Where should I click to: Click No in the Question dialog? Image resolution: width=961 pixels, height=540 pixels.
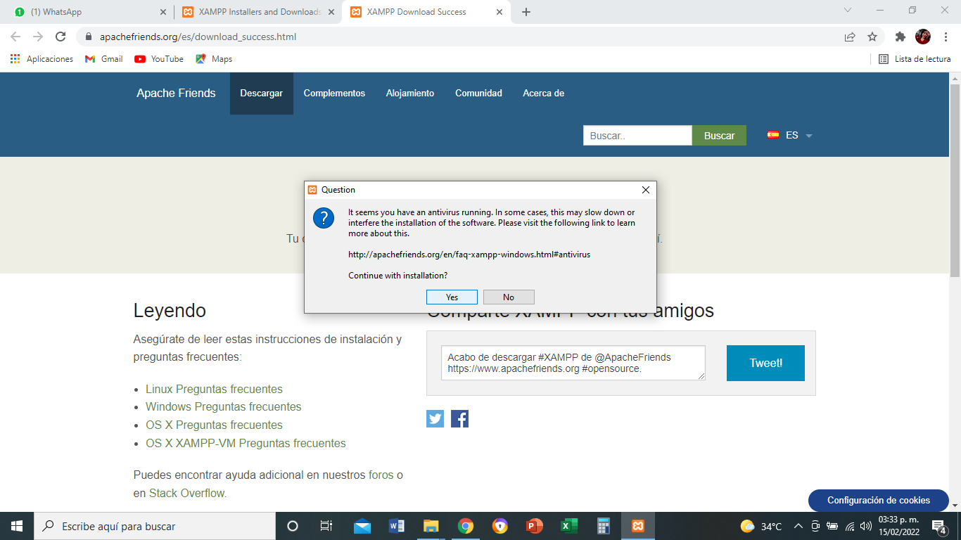pos(509,297)
